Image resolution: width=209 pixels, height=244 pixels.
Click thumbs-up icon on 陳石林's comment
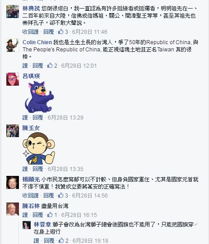(50, 215)
